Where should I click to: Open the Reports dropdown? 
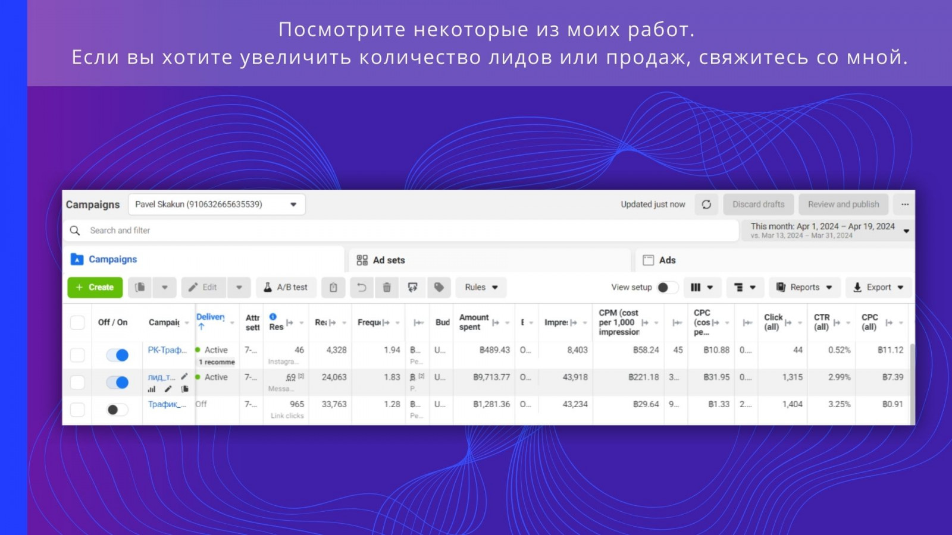pos(804,287)
